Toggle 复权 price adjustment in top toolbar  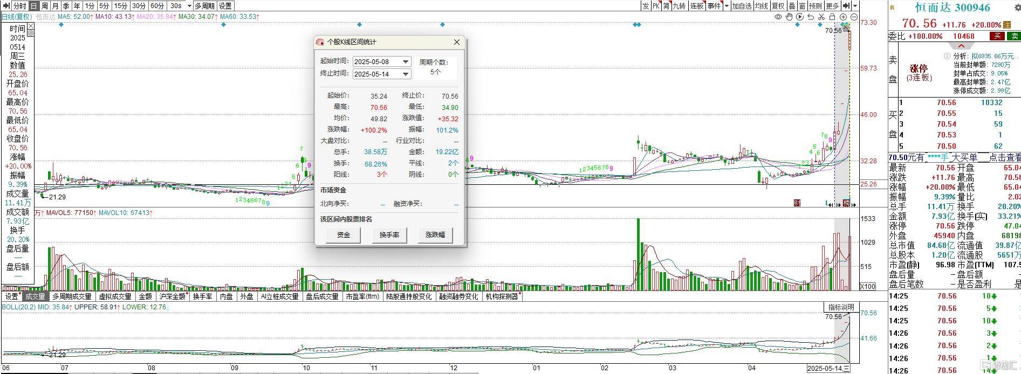coord(778,6)
